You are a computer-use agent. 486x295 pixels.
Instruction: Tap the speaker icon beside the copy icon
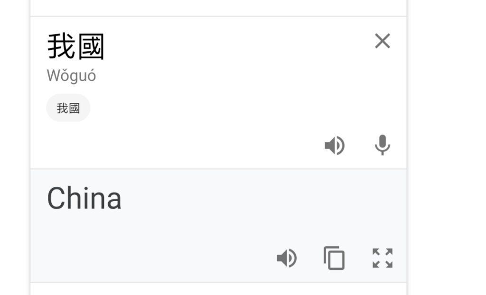287,258
